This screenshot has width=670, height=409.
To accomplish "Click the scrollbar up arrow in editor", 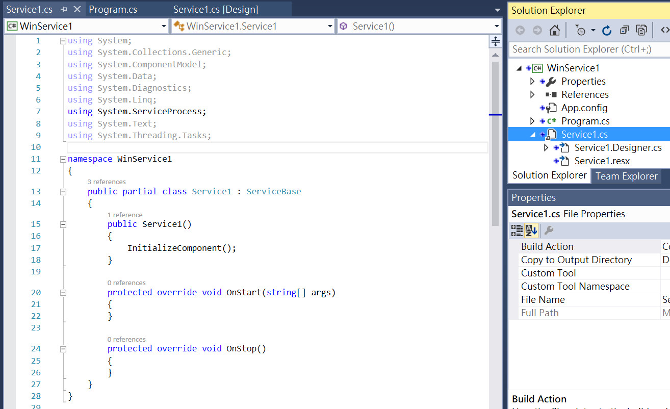I will click(495, 55).
